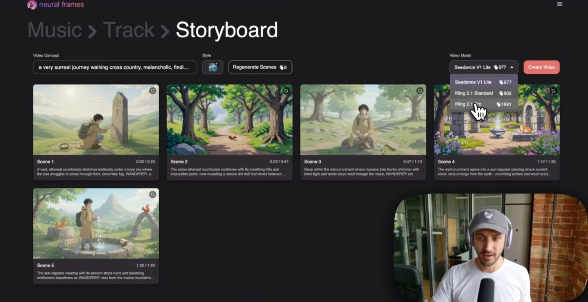Regenerate Scene 5 image with refresh icon
This screenshot has height=302, width=588.
[152, 194]
